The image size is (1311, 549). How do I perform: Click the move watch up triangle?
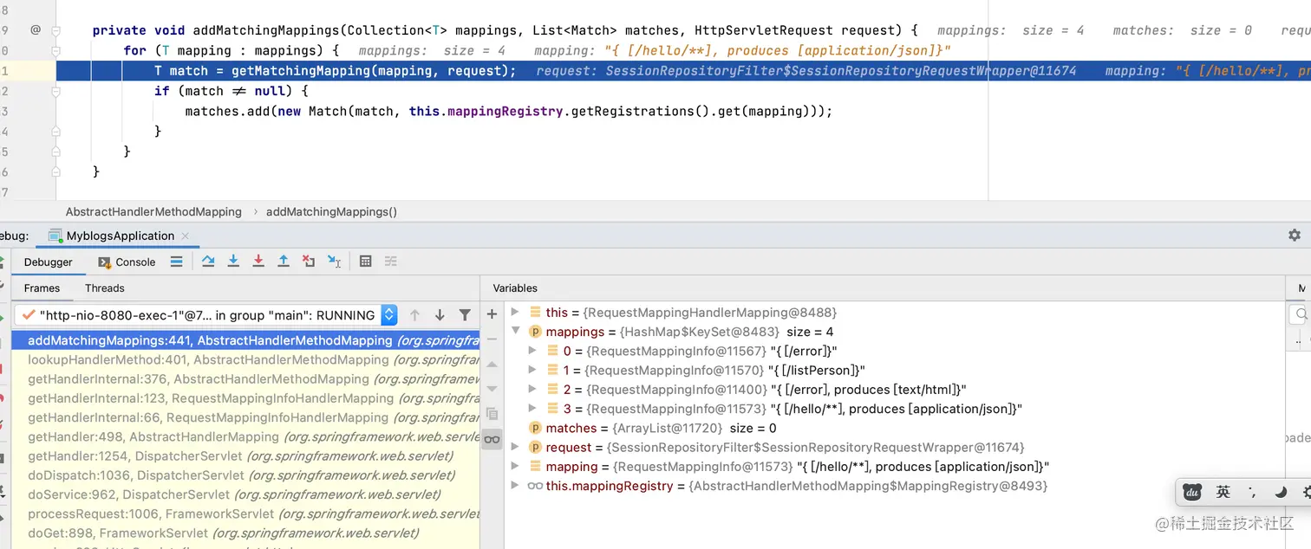coord(492,365)
